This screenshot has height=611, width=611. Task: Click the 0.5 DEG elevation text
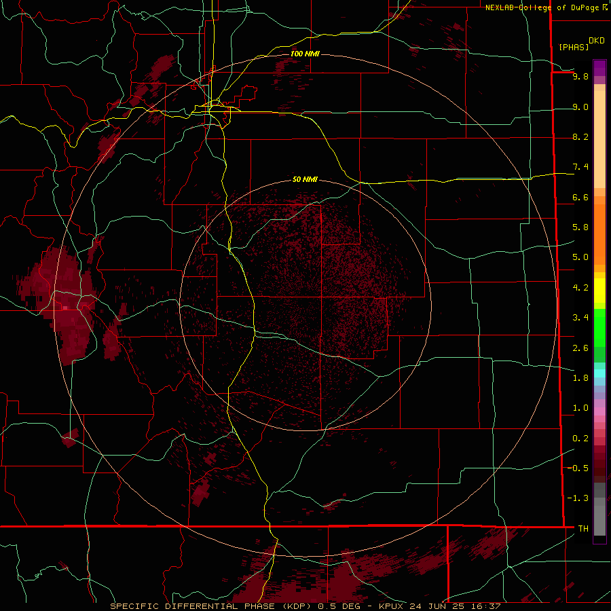[339, 606]
